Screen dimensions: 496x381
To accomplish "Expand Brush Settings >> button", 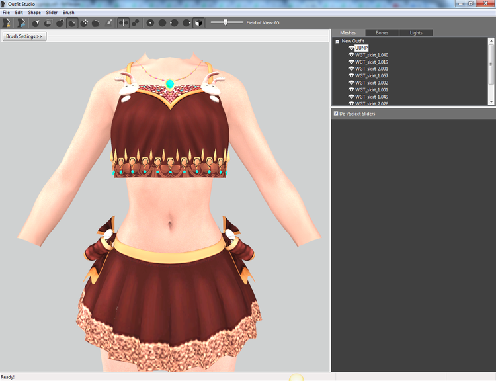I will click(24, 36).
